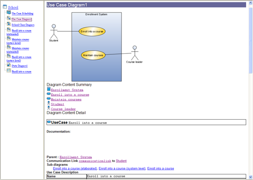
Task: Open the School project link
Action: pyautogui.click(x=13, y=7)
